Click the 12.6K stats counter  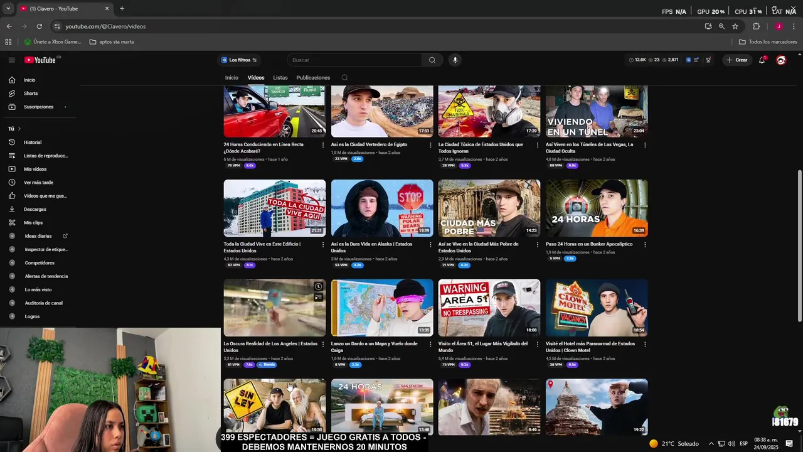tap(637, 60)
